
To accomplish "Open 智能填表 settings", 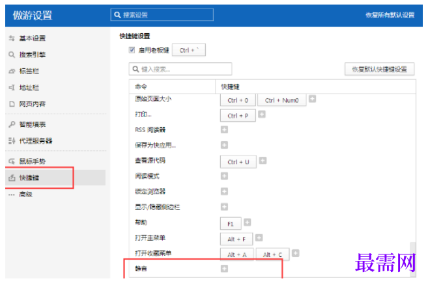I will pos(32,125).
